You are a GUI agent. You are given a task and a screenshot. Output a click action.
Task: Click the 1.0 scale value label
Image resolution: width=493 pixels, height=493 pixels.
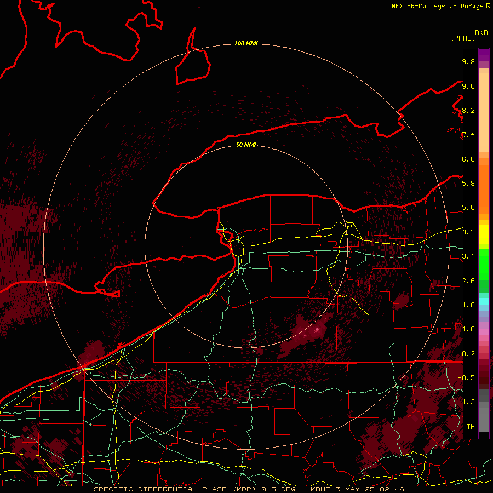(468, 329)
